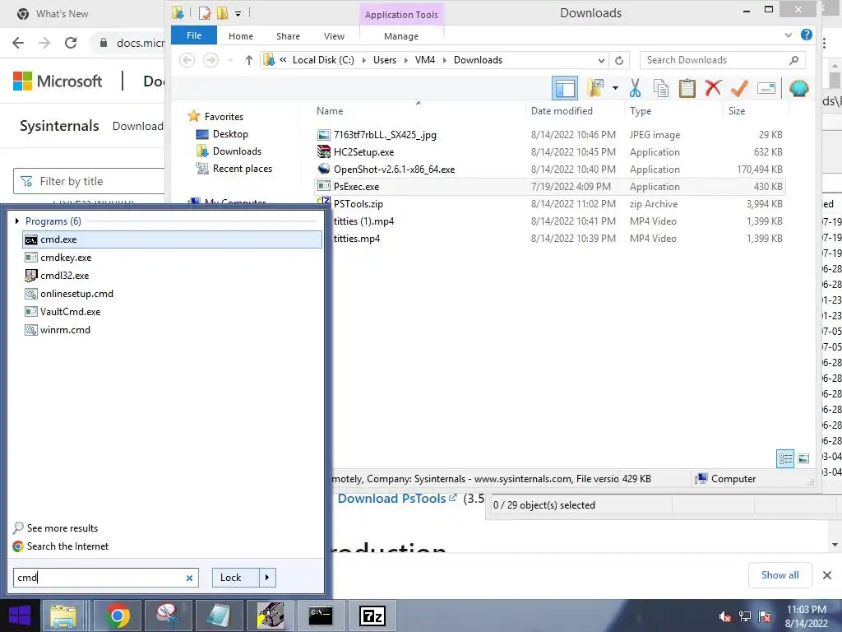Viewport: 842px width, 632px height.
Task: Click the Paste clipboard icon
Action: pyautogui.click(x=687, y=88)
